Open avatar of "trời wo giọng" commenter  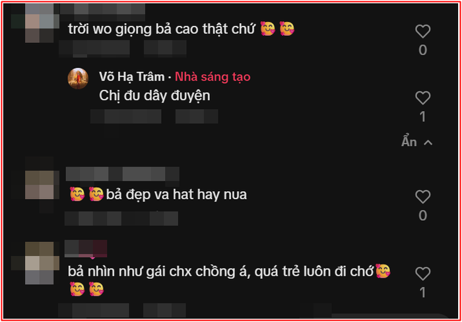tap(40, 24)
